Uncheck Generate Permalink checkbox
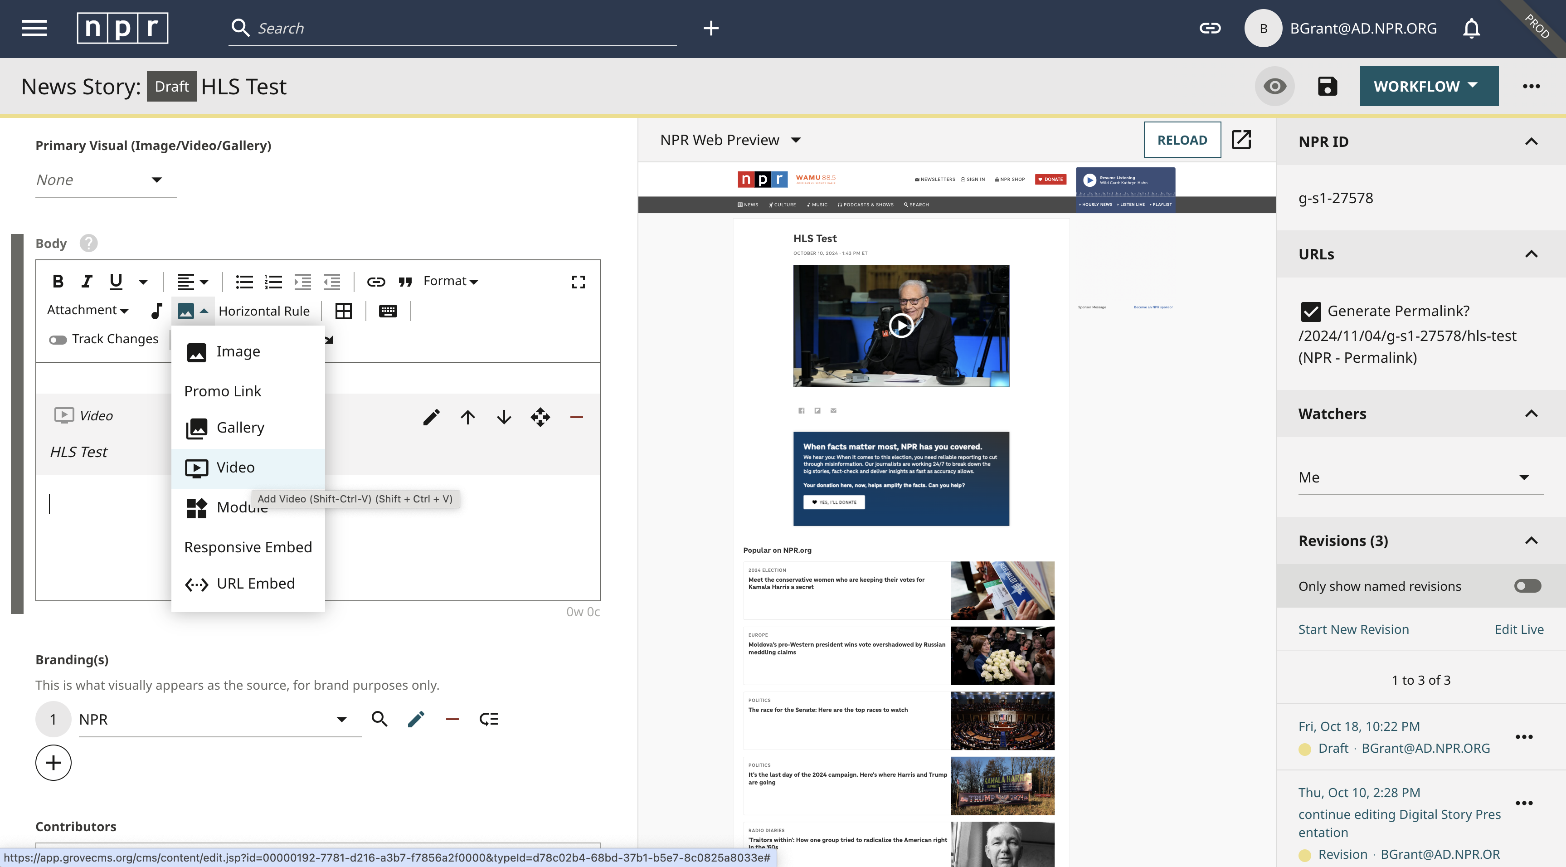 click(x=1310, y=311)
